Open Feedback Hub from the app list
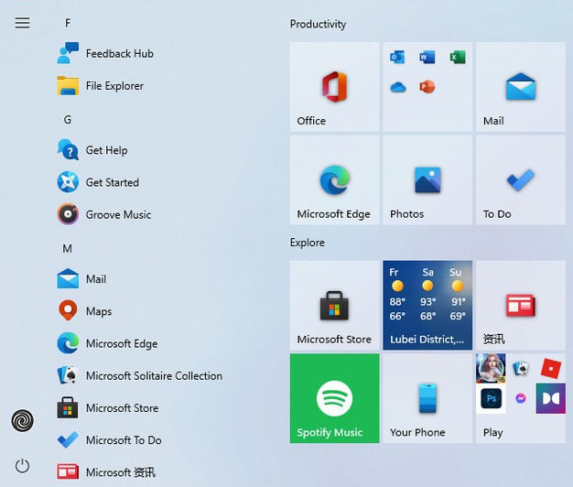Viewport: 573px width, 487px height. point(105,53)
